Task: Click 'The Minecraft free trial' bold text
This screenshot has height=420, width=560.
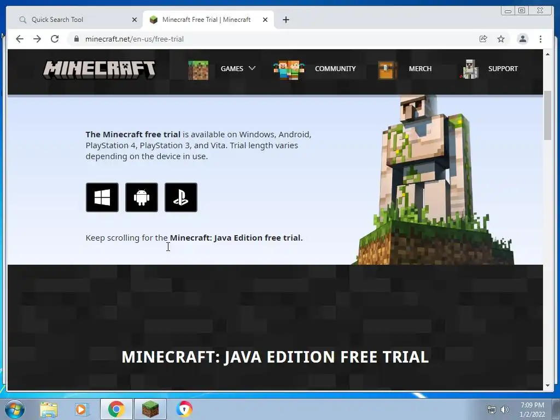Action: pyautogui.click(x=133, y=135)
